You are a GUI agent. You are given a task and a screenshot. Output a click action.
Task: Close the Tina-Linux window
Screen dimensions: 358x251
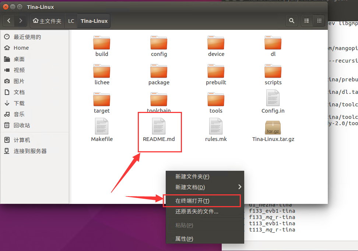pos(6,7)
